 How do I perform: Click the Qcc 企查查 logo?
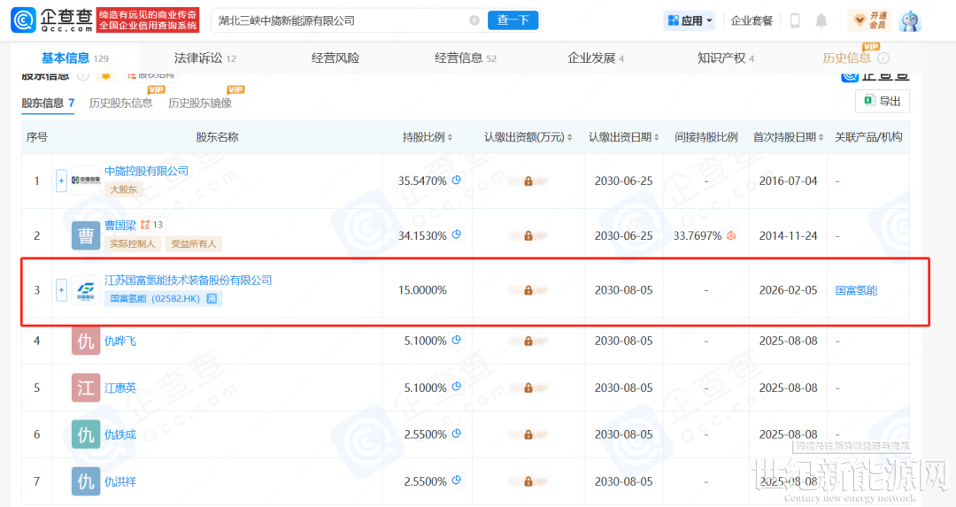click(x=50, y=19)
